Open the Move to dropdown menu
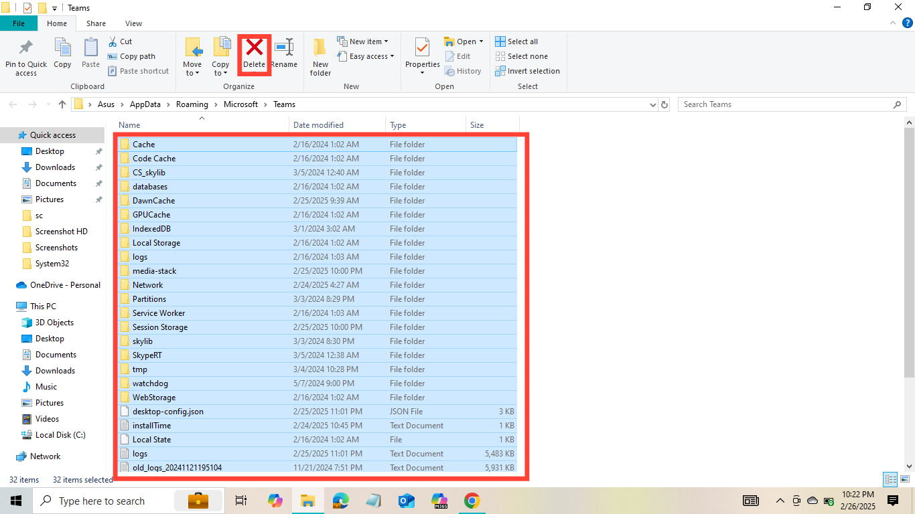 pyautogui.click(x=192, y=55)
